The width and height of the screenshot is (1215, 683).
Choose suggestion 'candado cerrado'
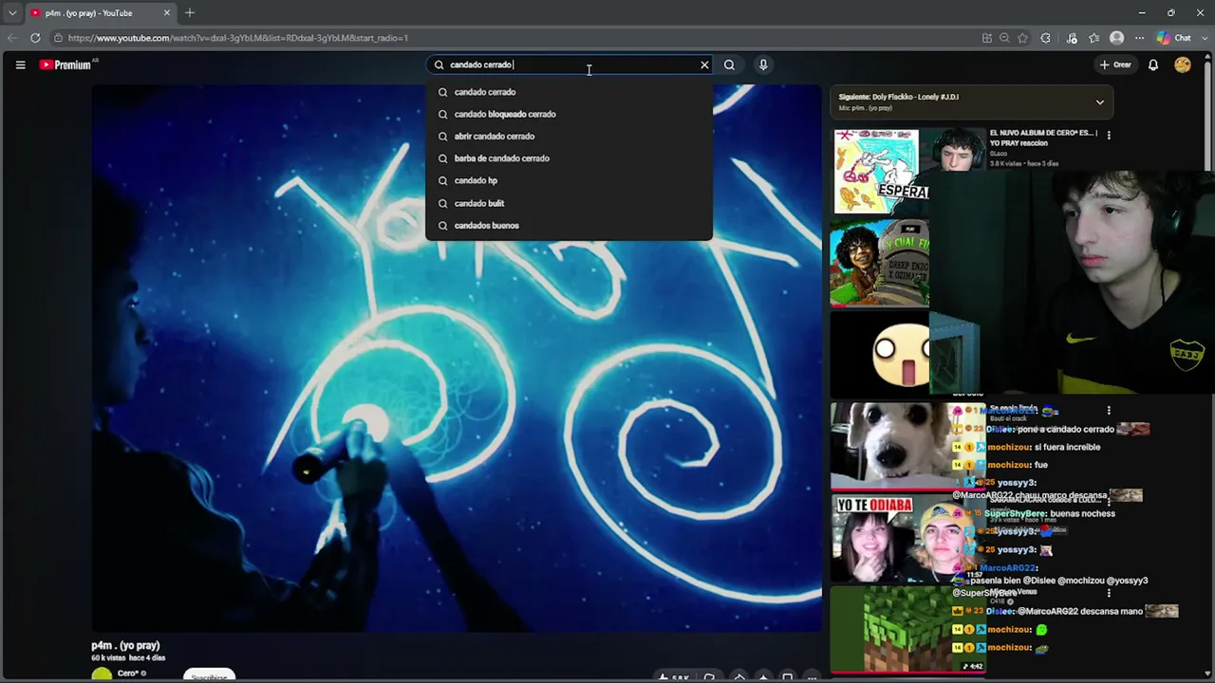569,92
